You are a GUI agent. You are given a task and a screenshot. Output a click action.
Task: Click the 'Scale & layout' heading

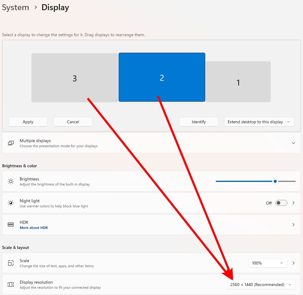point(16,247)
